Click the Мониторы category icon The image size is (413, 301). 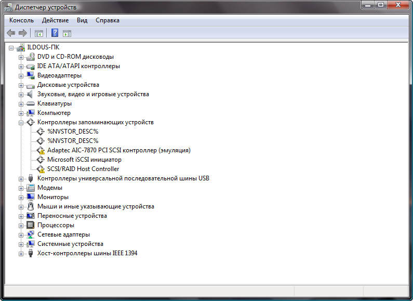point(30,197)
